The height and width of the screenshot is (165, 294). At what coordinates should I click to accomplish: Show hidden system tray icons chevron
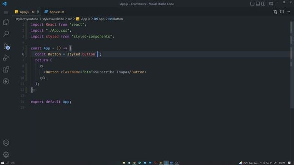[x=261, y=163]
